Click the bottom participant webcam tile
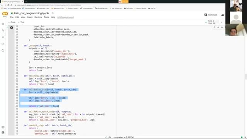Image resolution: width=247 pixels, height=139 pixels. [x=236, y=30]
